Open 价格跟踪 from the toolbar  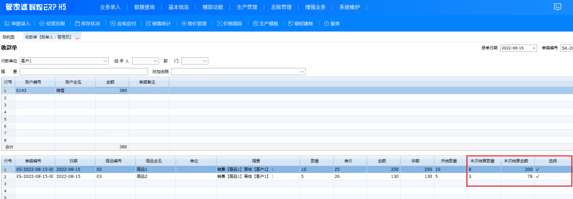tap(230, 23)
